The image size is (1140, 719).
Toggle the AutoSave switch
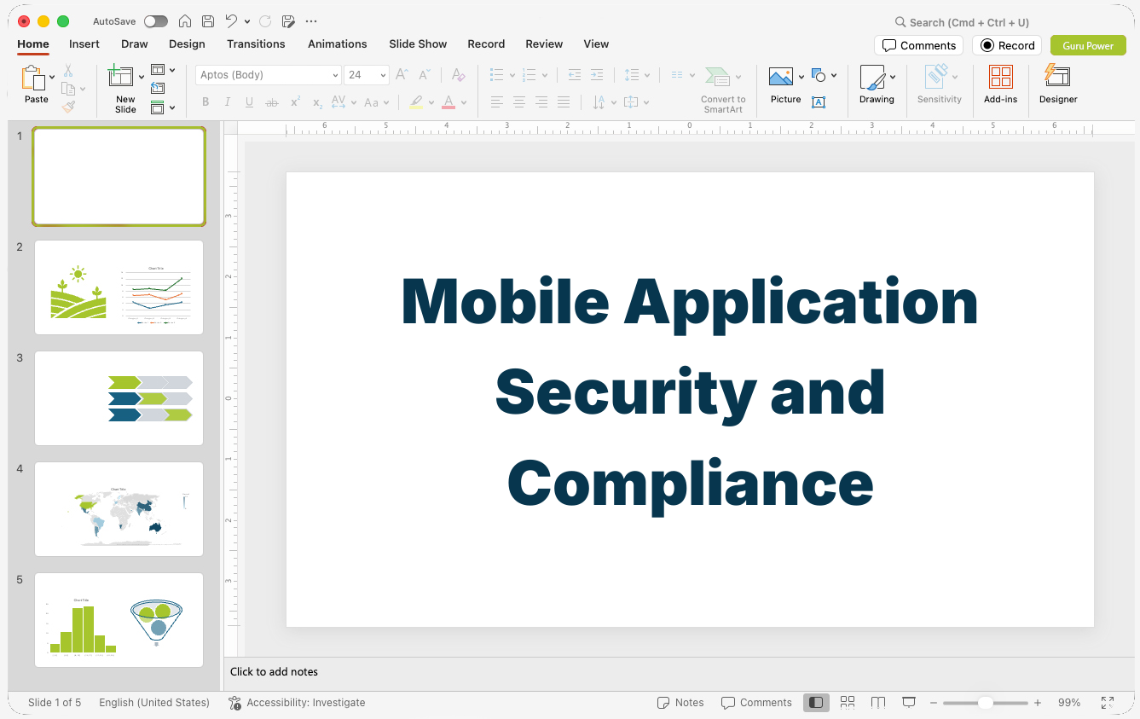point(156,21)
